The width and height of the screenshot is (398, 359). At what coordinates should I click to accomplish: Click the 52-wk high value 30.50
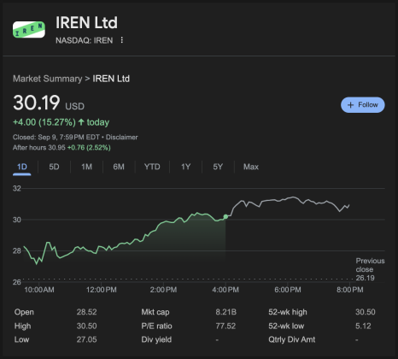click(366, 312)
